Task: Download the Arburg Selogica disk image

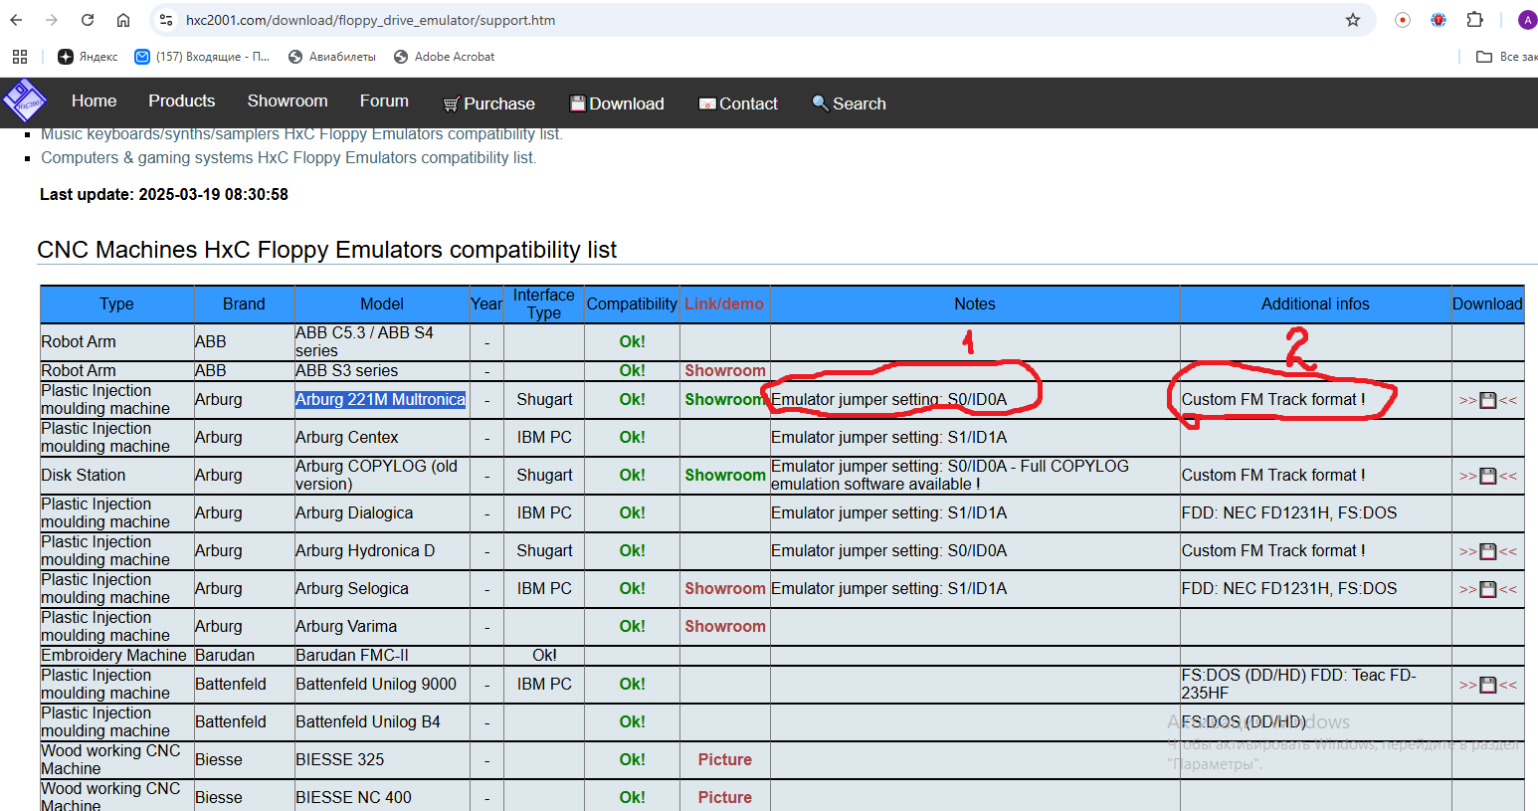Action: (1488, 589)
